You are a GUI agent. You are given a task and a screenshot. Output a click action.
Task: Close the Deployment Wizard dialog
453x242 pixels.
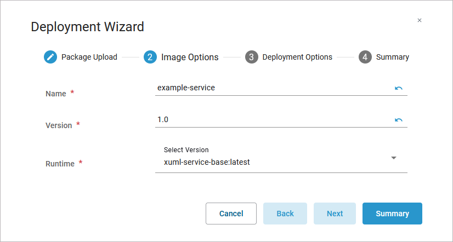(420, 20)
